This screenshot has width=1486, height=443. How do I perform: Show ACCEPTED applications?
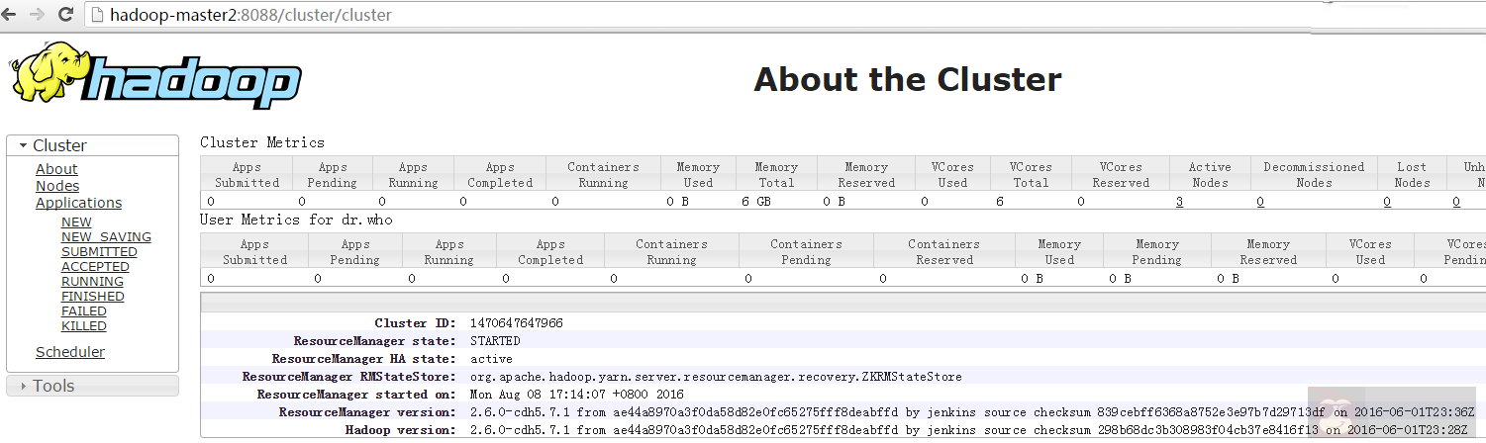pyautogui.click(x=95, y=267)
